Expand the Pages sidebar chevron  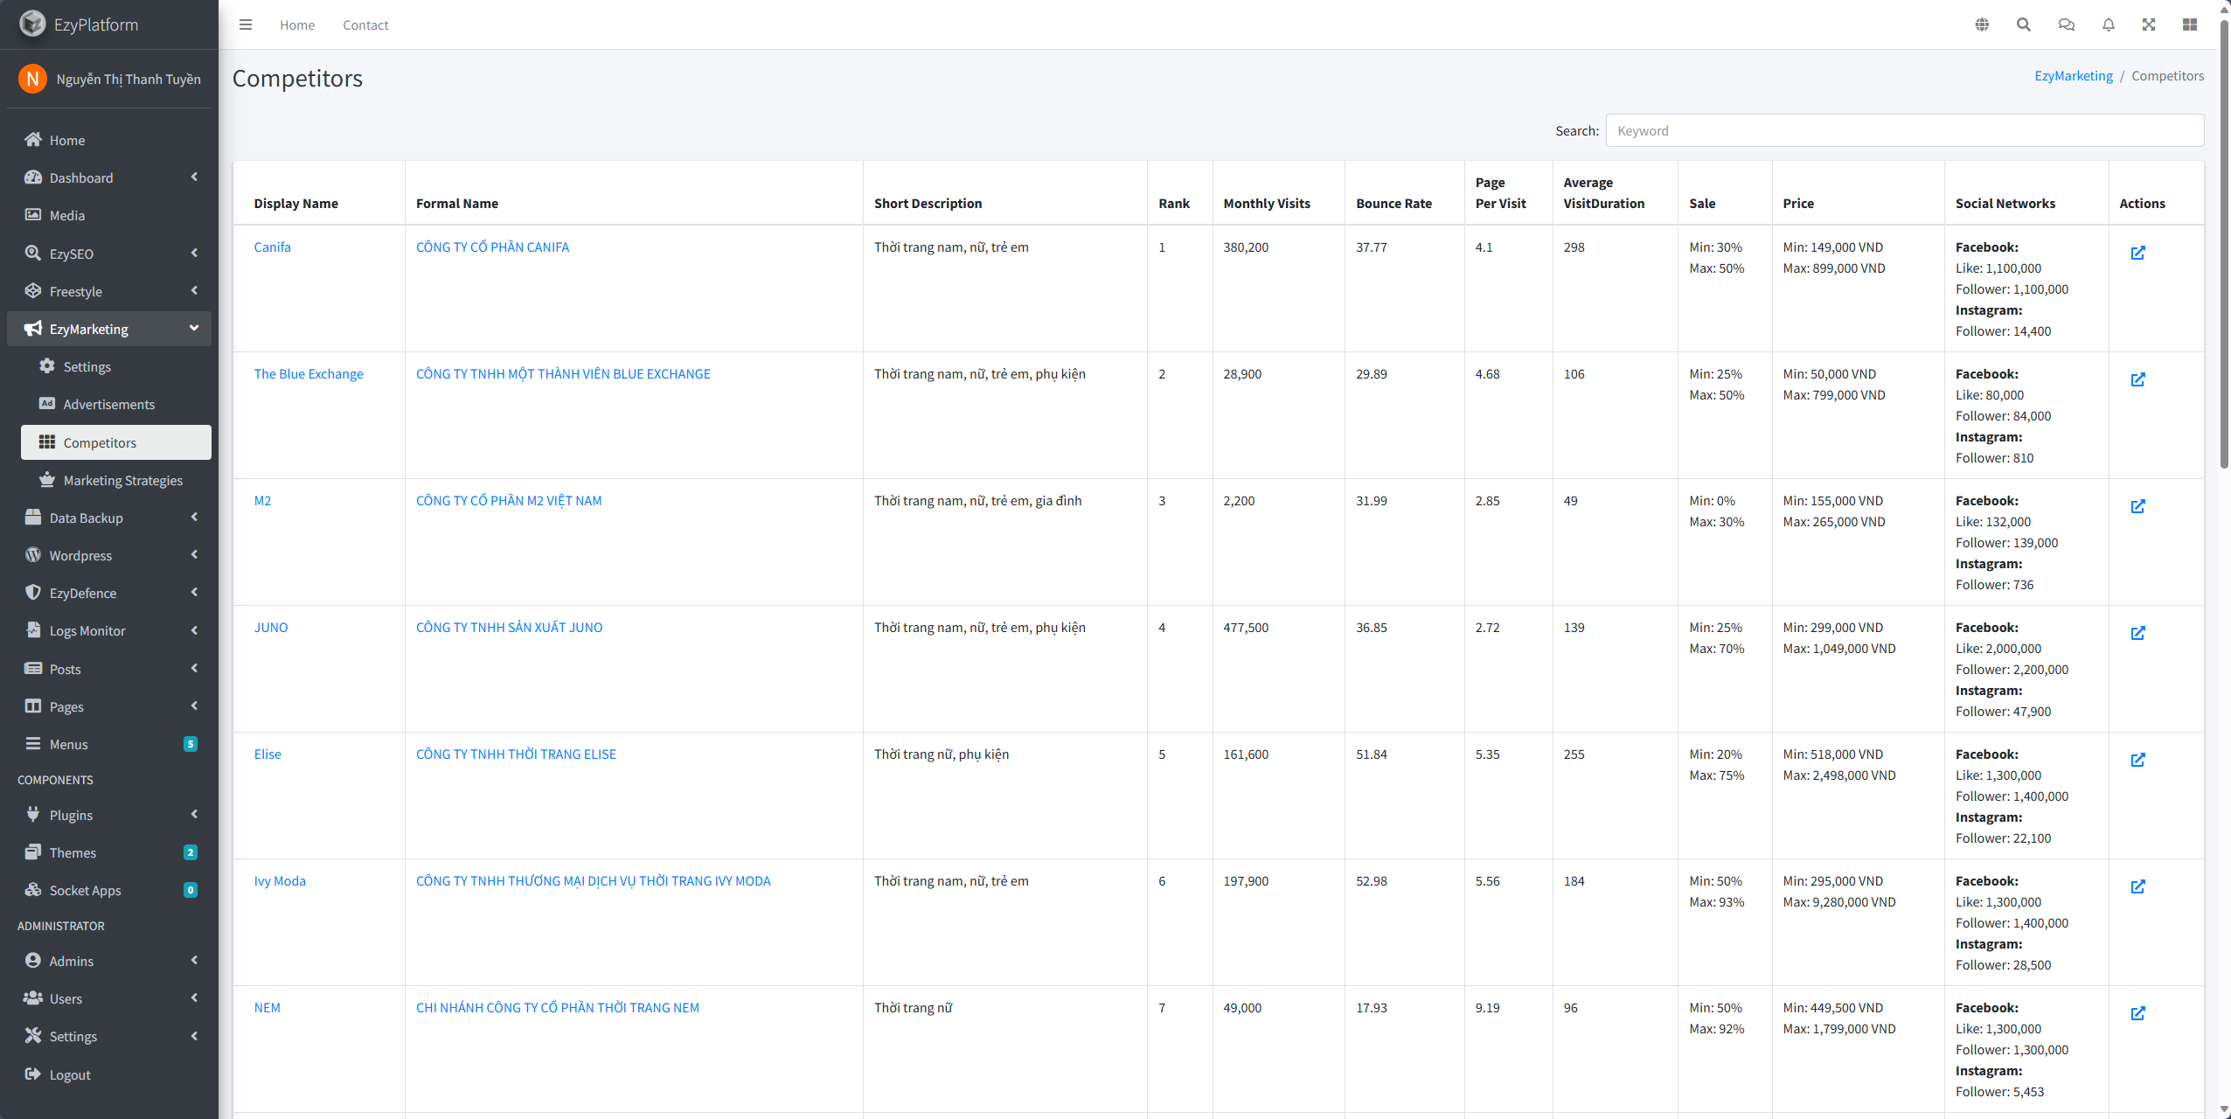[x=194, y=705]
